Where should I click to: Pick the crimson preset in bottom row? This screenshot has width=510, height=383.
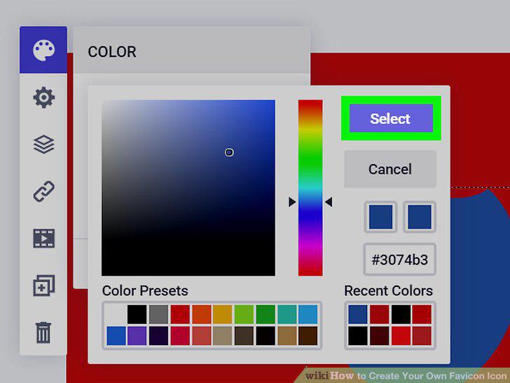[x=180, y=336]
